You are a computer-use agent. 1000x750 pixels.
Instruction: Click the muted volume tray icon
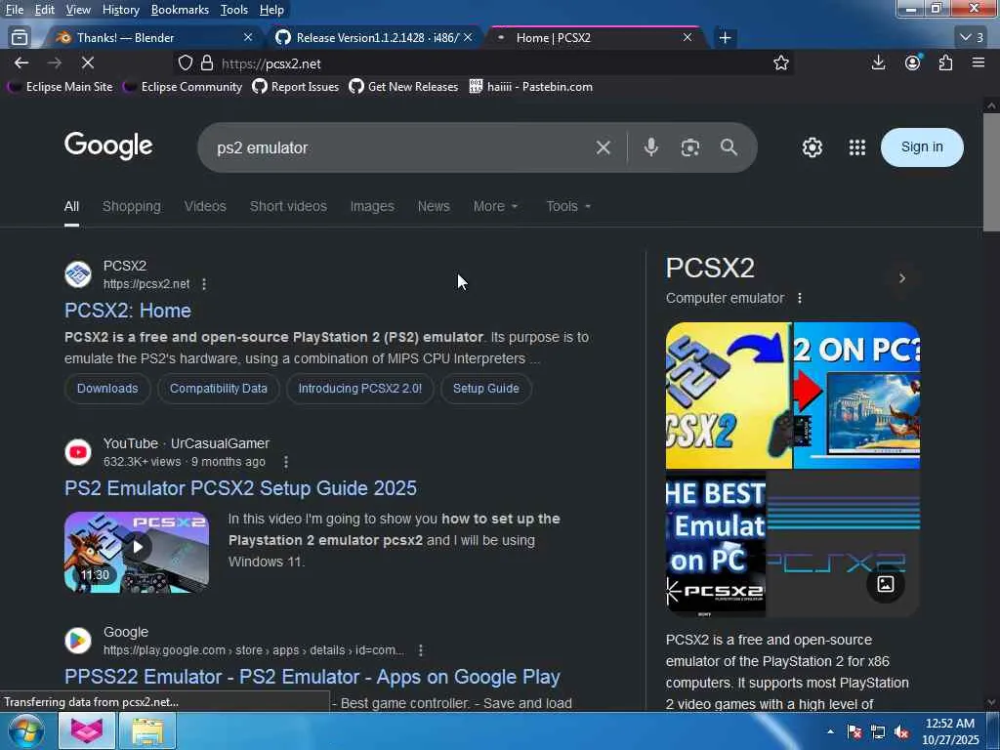(x=901, y=732)
